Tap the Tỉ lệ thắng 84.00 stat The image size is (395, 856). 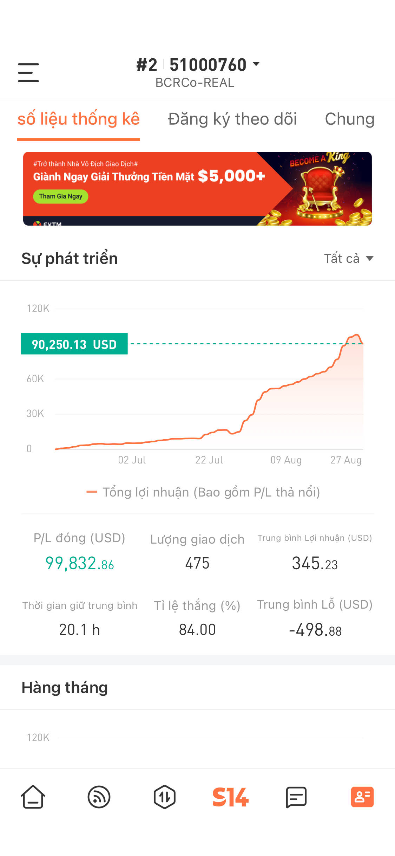coord(197,629)
